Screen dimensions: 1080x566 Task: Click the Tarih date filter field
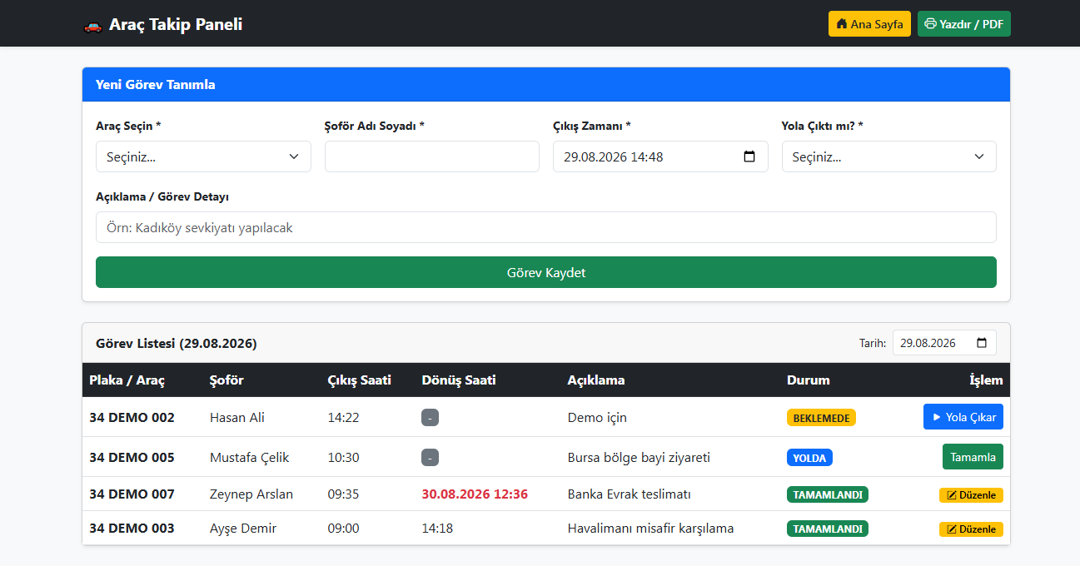(944, 343)
